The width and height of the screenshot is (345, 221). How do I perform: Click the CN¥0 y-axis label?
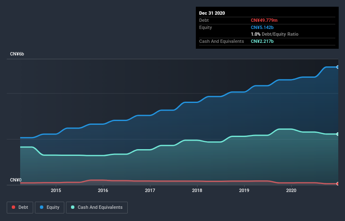(16, 180)
